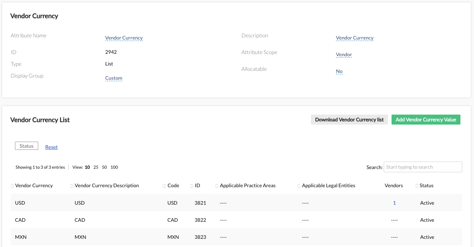Click the ID column sort arrows
The height and width of the screenshot is (247, 474).
(192, 186)
